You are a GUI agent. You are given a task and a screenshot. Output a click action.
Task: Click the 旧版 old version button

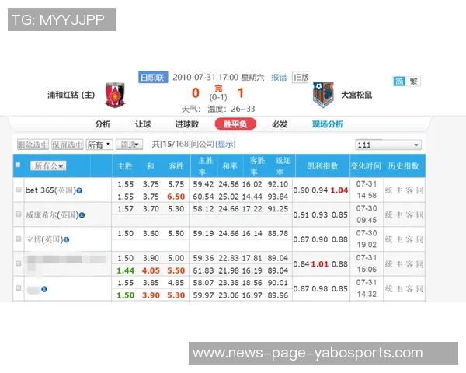(301, 77)
